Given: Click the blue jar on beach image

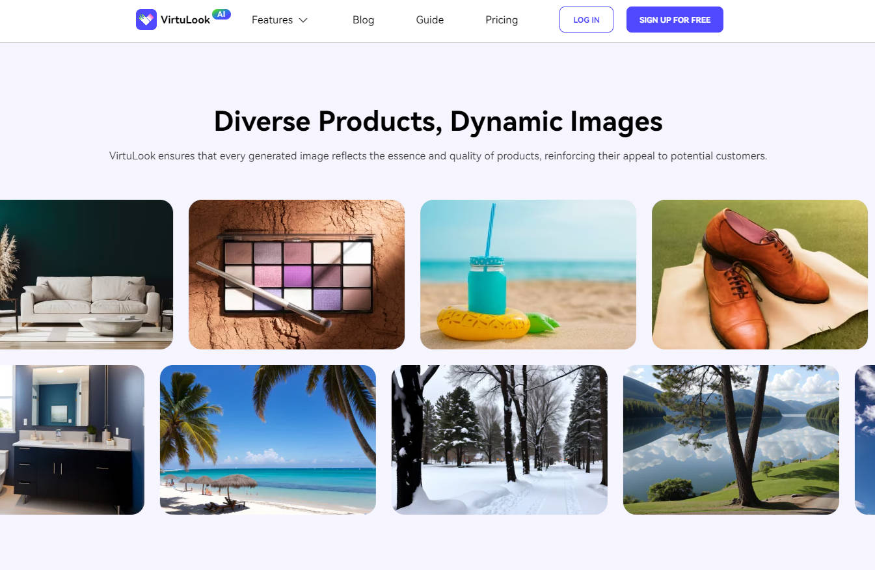Looking at the screenshot, I should [x=528, y=274].
